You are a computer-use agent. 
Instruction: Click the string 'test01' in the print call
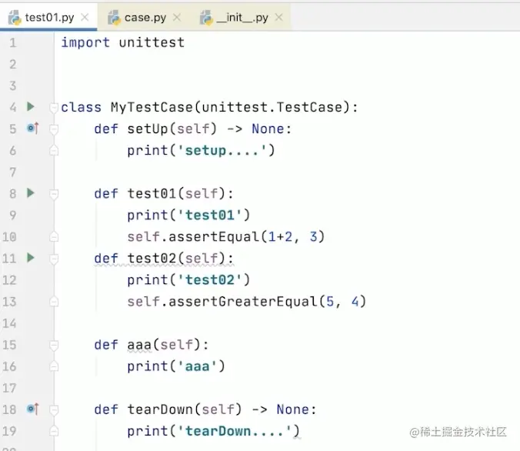click(209, 215)
